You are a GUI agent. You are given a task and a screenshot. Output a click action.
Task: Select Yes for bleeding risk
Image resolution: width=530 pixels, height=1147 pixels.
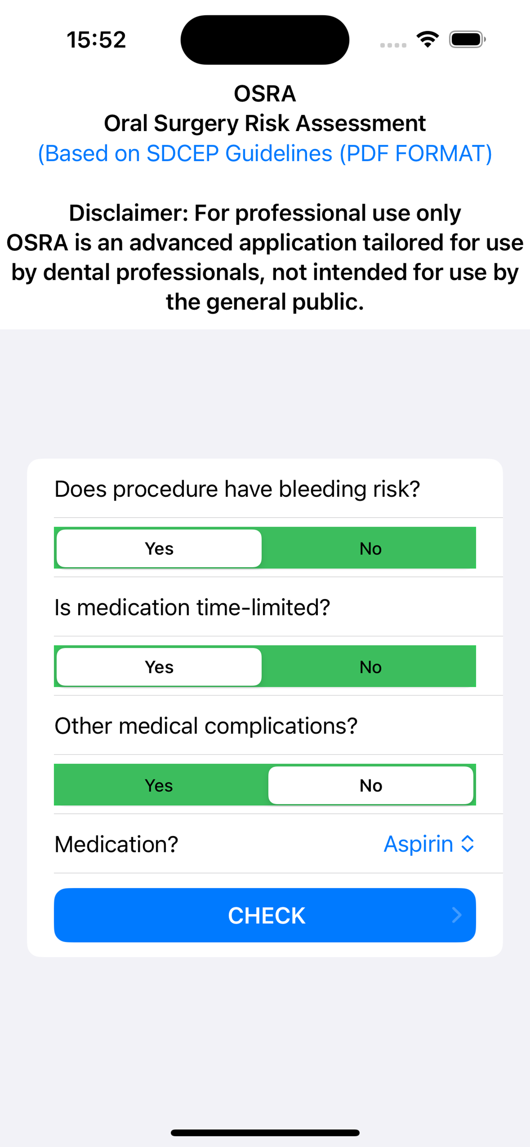(159, 548)
